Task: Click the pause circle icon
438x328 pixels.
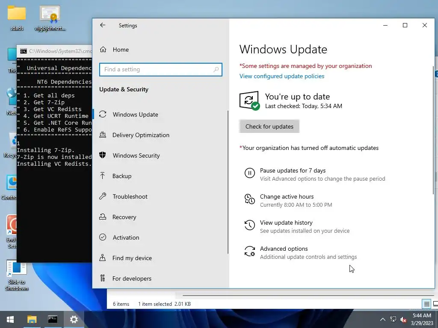Action: pos(250,173)
